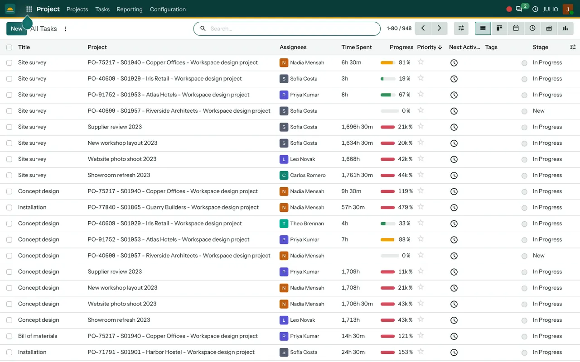Sort tasks by the Priority column header

(430, 47)
